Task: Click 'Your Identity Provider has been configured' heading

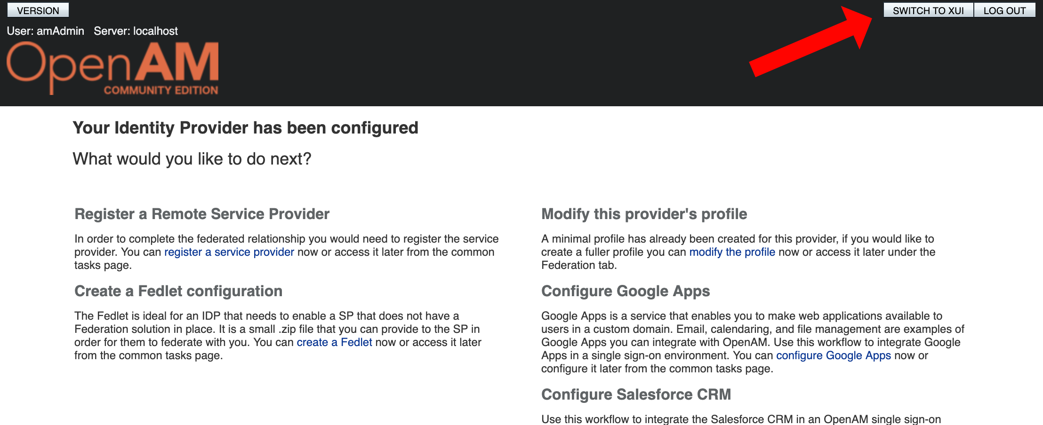Action: 245,128
